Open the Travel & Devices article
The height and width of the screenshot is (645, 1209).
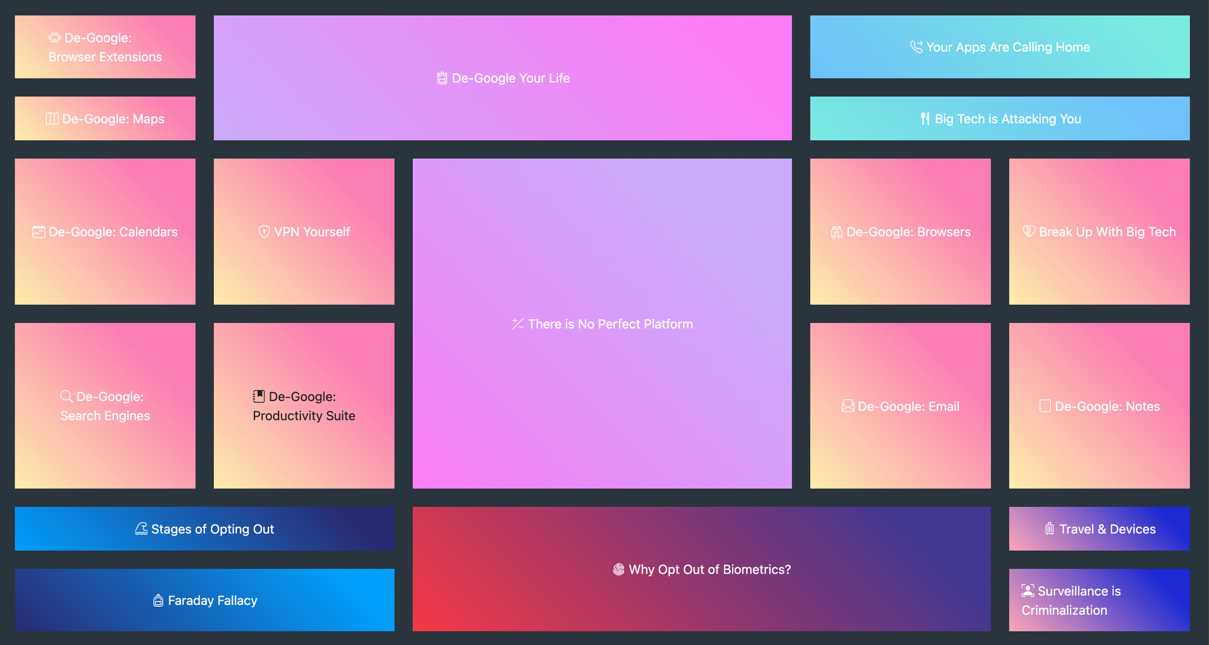(x=1099, y=528)
